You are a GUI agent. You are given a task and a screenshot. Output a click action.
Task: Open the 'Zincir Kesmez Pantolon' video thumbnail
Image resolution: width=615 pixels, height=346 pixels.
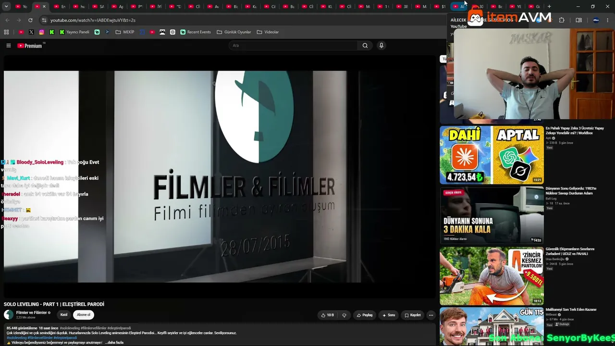[492, 276]
